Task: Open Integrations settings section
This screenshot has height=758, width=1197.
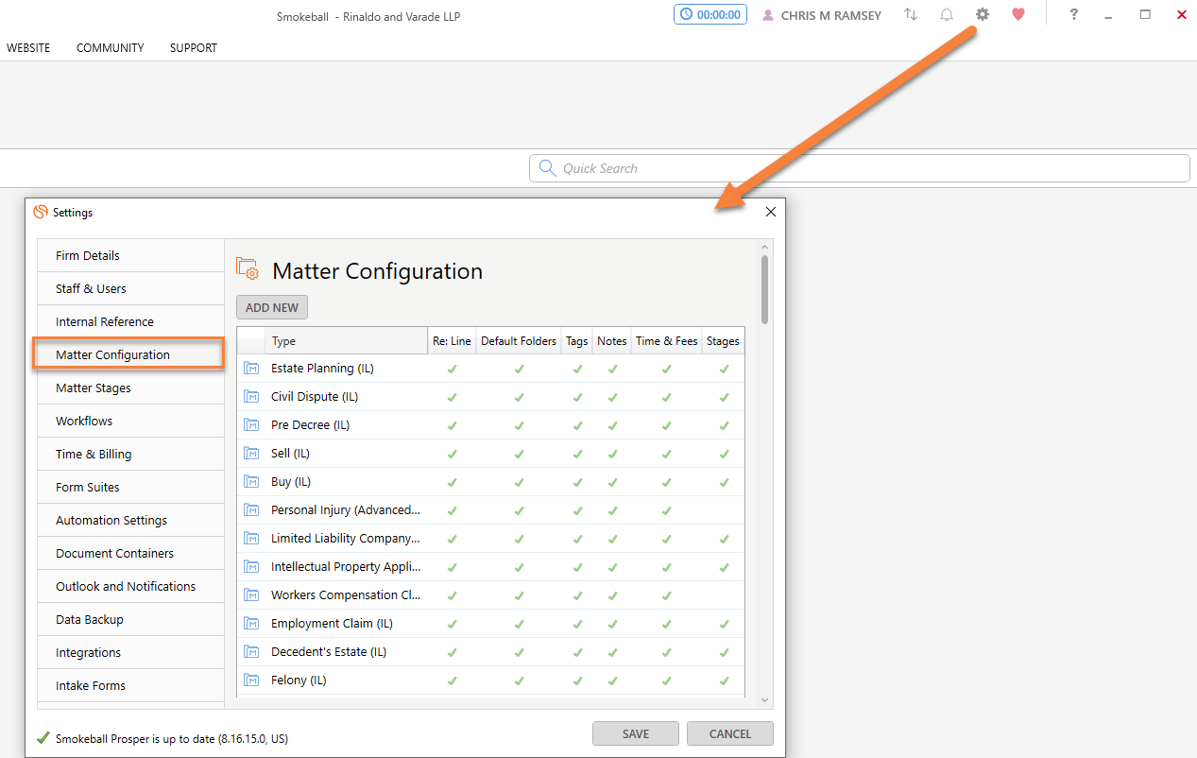Action: pyautogui.click(x=130, y=653)
